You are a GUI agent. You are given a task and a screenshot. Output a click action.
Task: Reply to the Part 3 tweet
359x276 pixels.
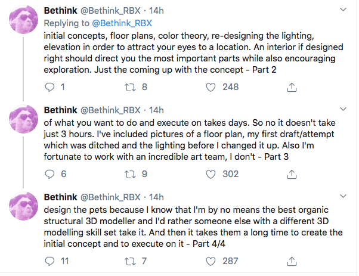tap(49, 174)
